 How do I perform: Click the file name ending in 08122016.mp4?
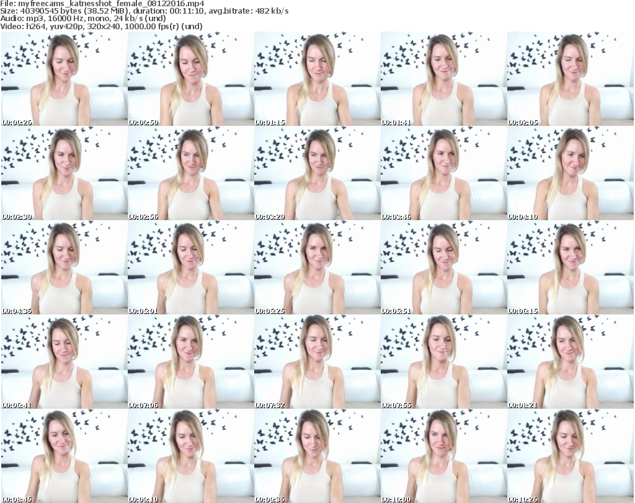(x=112, y=4)
